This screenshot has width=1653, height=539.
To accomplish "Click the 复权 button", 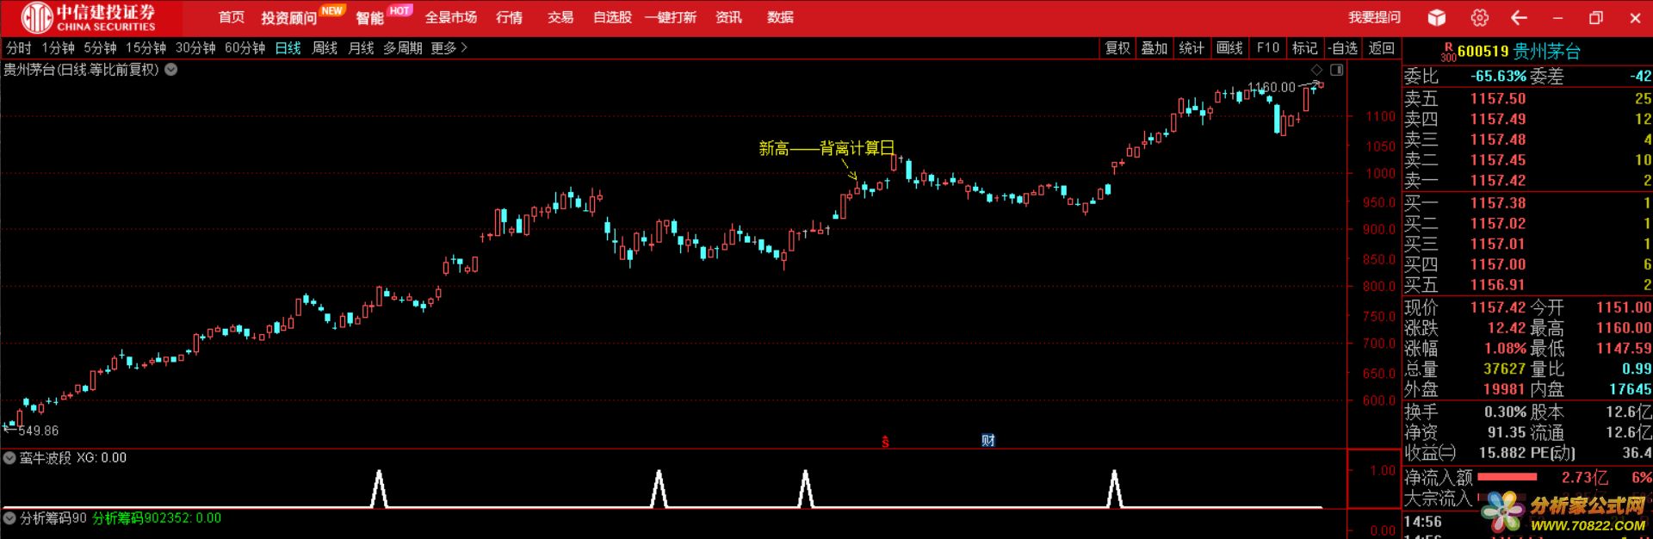I will tap(1117, 48).
